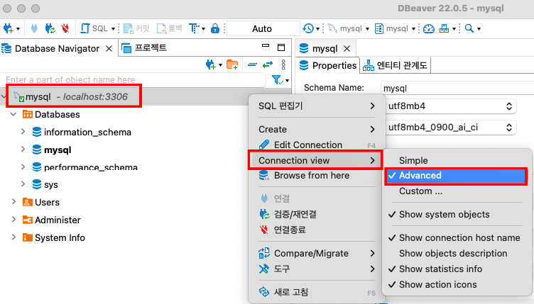
Task: Expand the System Info folder
Action: 13,237
